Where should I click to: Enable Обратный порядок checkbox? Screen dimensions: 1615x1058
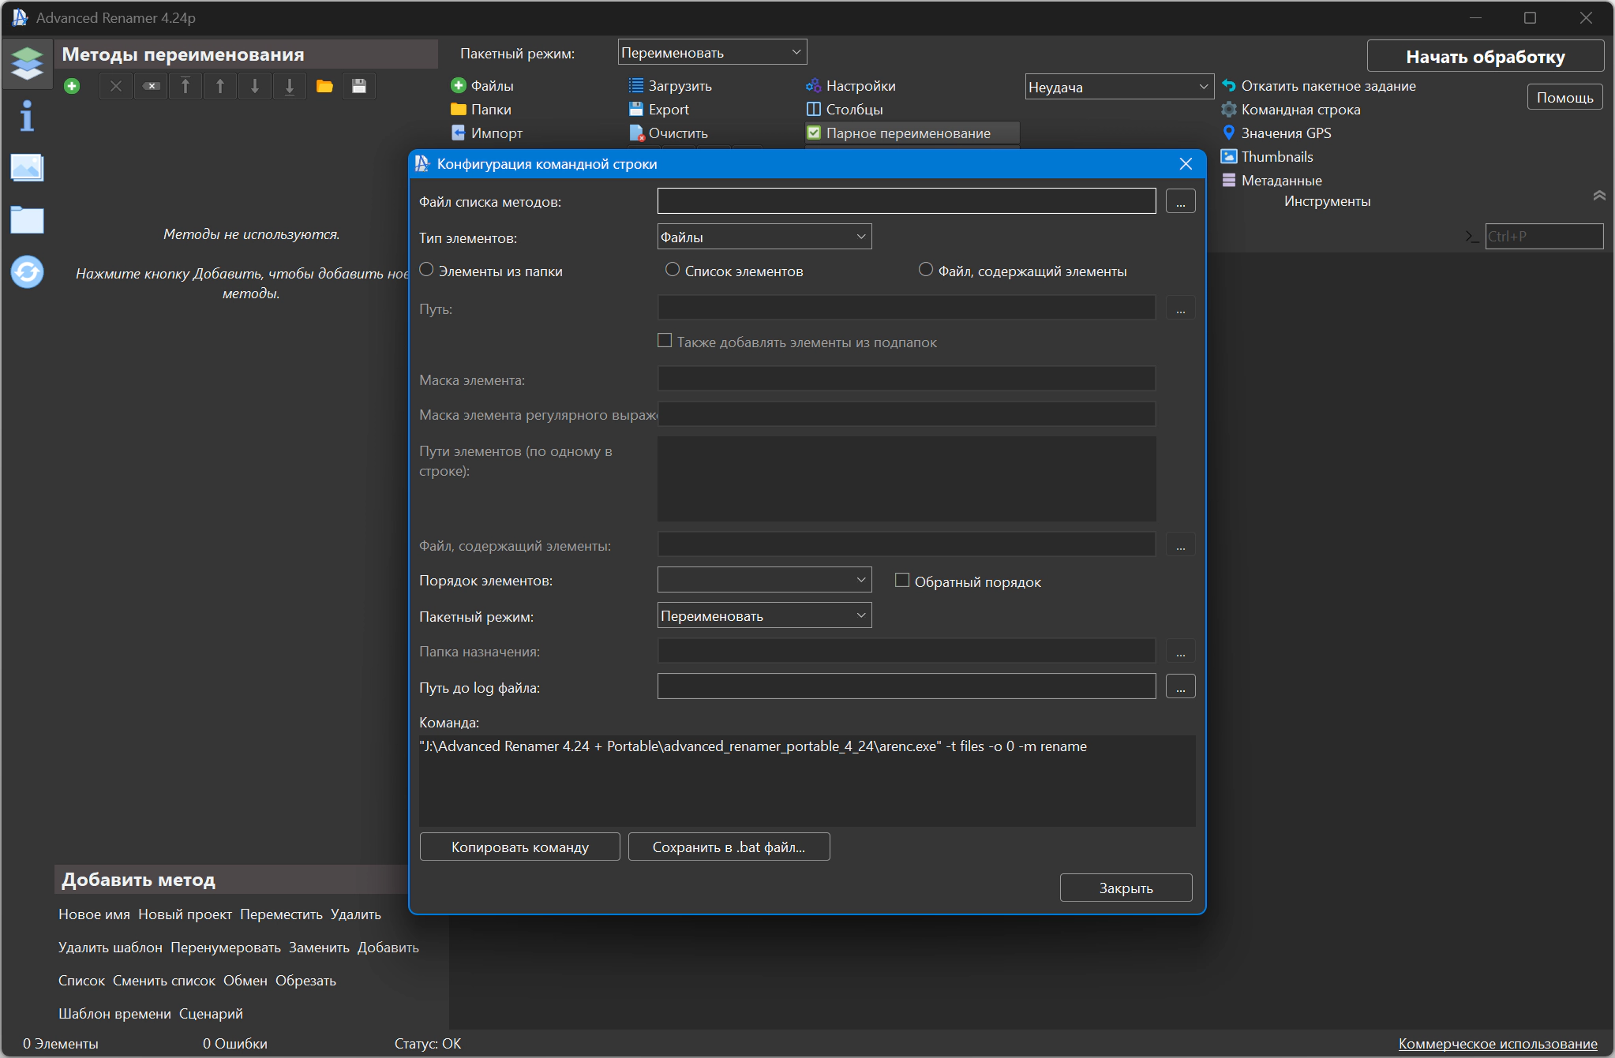click(x=902, y=581)
